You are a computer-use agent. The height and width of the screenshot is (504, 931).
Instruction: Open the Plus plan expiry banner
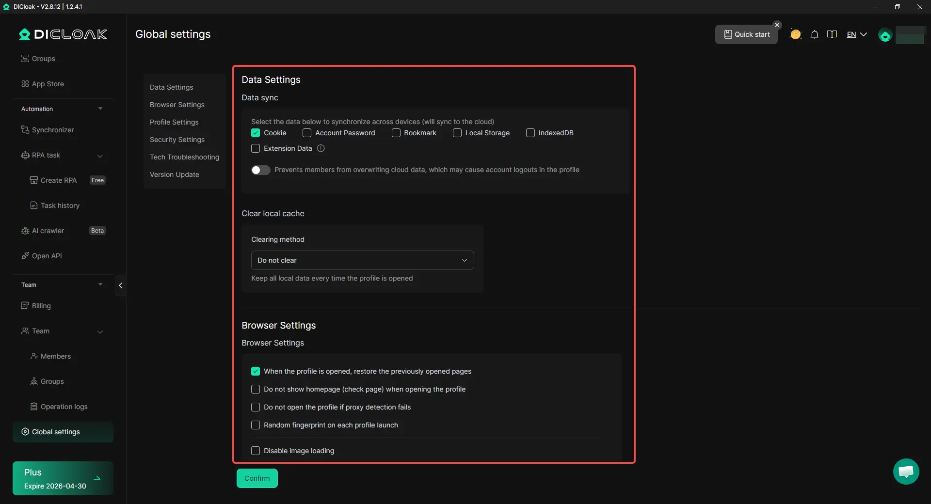coord(63,478)
